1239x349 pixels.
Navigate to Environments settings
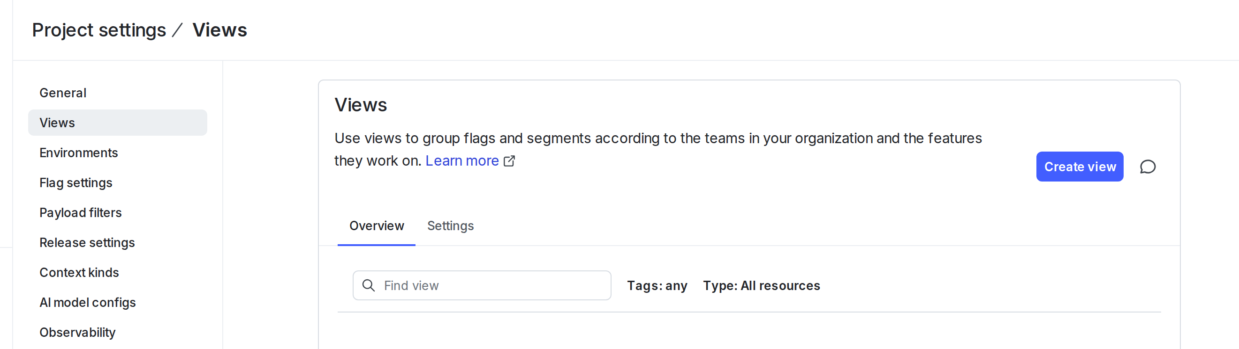tap(78, 153)
